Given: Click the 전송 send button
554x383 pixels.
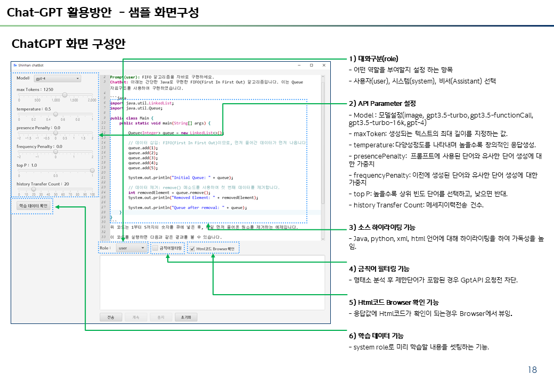Looking at the screenshot, I should coord(111,317).
